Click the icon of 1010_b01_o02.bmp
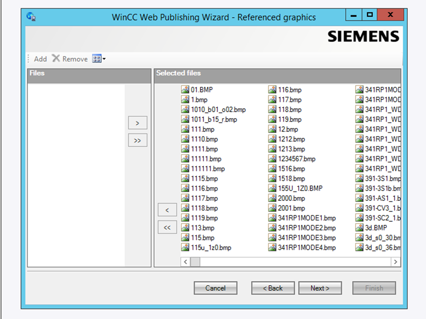Screen dimensions: 426x319 [x=185, y=110]
